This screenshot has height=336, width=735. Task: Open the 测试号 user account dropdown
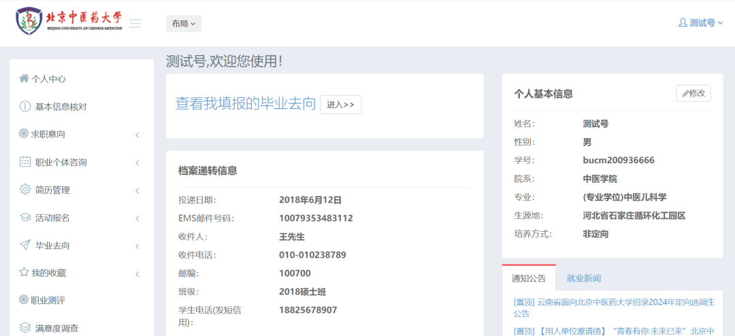(x=700, y=22)
